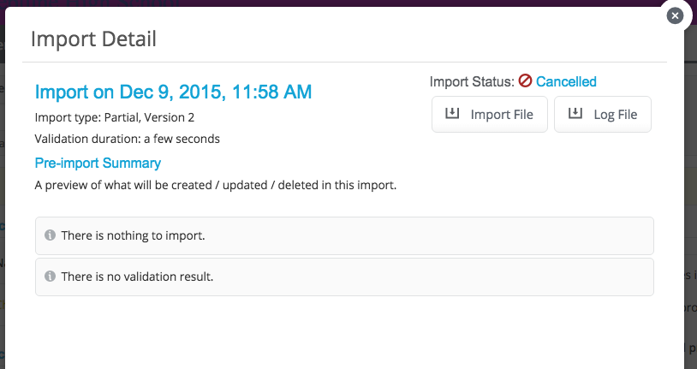Open 'Import on Dec 9, 2015, 11:58 AM' heading
The height and width of the screenshot is (369, 697).
[x=173, y=92]
